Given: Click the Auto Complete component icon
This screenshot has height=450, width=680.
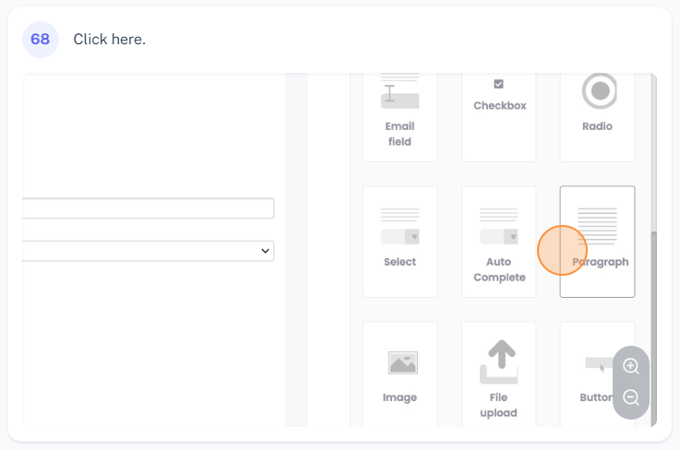Looking at the screenshot, I should point(498,226).
